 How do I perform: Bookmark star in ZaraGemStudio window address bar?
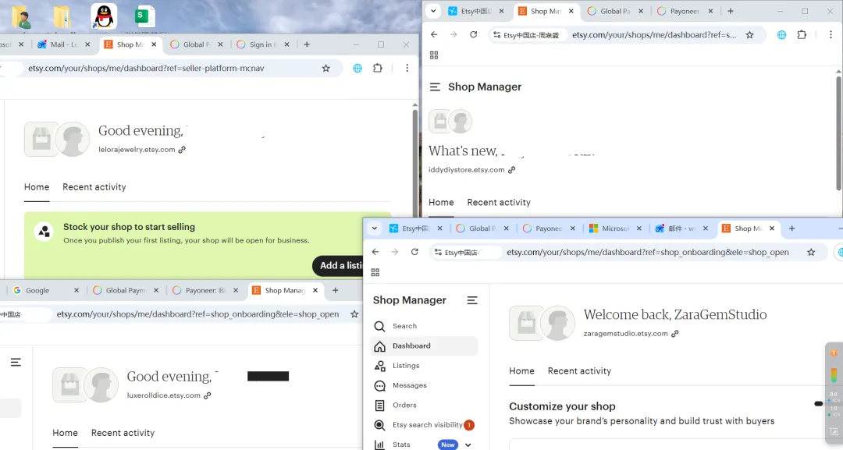(x=811, y=252)
